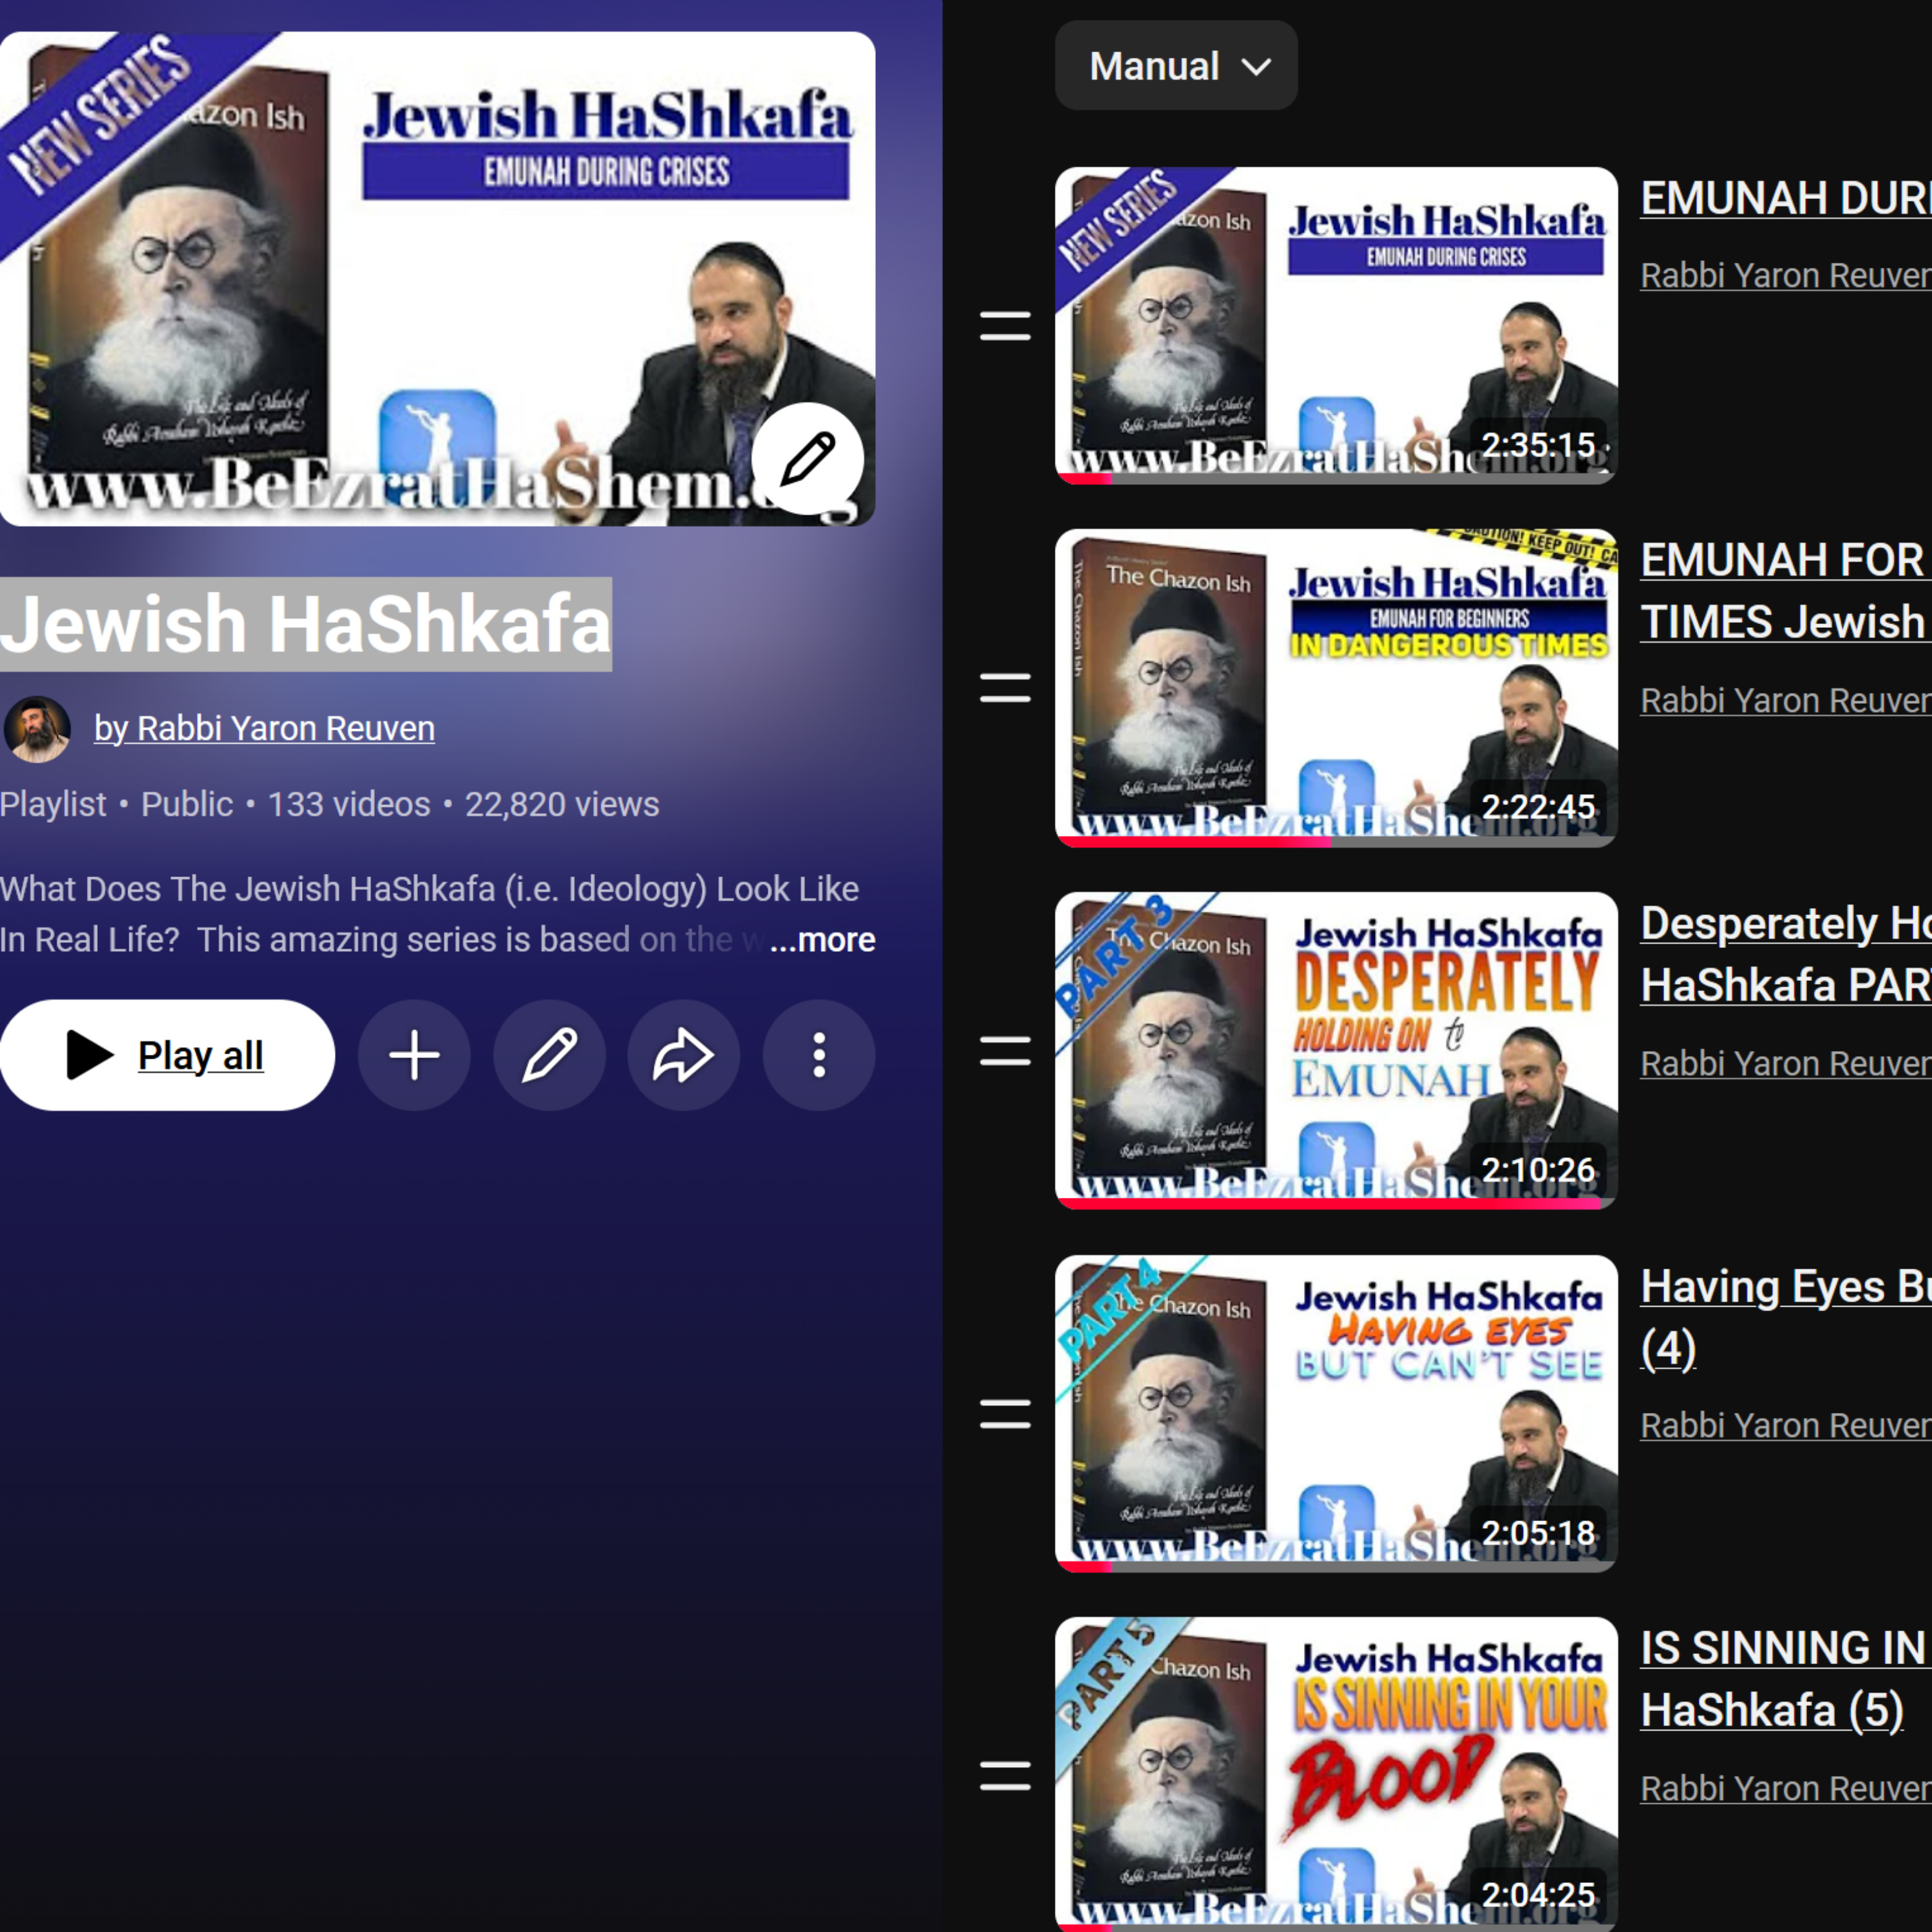Click the '22,820 views' text
This screenshot has width=1932, height=1932.
tap(562, 804)
